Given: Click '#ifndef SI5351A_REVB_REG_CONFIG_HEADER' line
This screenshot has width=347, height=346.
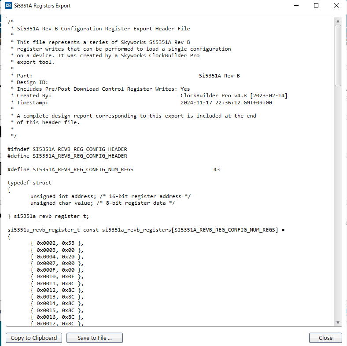Looking at the screenshot, I should coord(67,149).
